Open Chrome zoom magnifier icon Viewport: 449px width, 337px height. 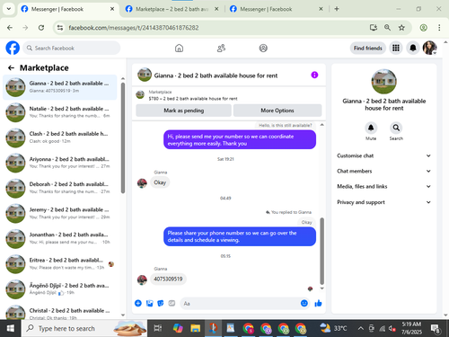pos(387,28)
